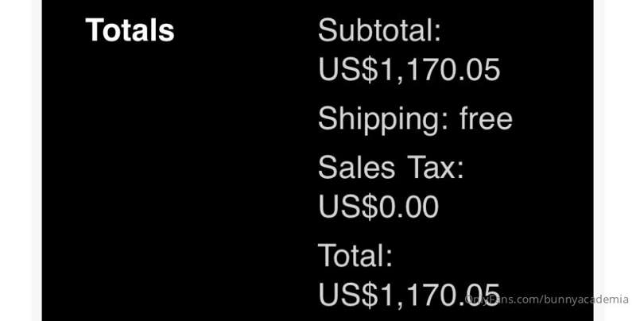The image size is (636, 321).
Task: Select the word Sales in Sales Tax
Action: [356, 167]
